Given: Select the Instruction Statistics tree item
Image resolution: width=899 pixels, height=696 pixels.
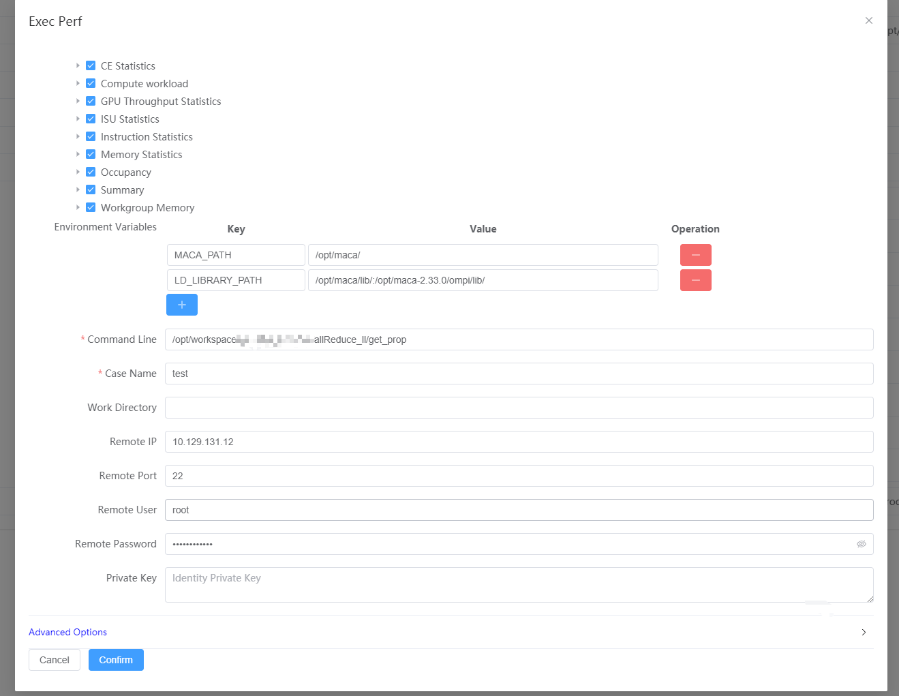Looking at the screenshot, I should coord(147,137).
